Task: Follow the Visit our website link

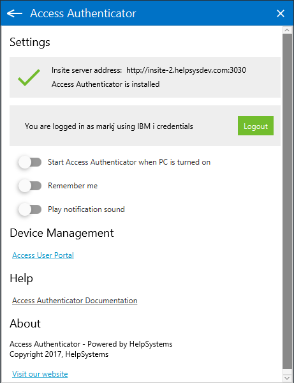Action: 40,374
